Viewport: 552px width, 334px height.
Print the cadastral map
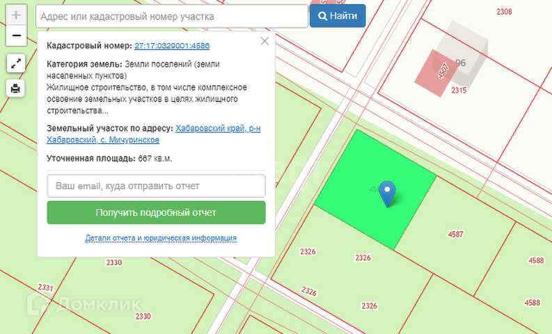15,88
